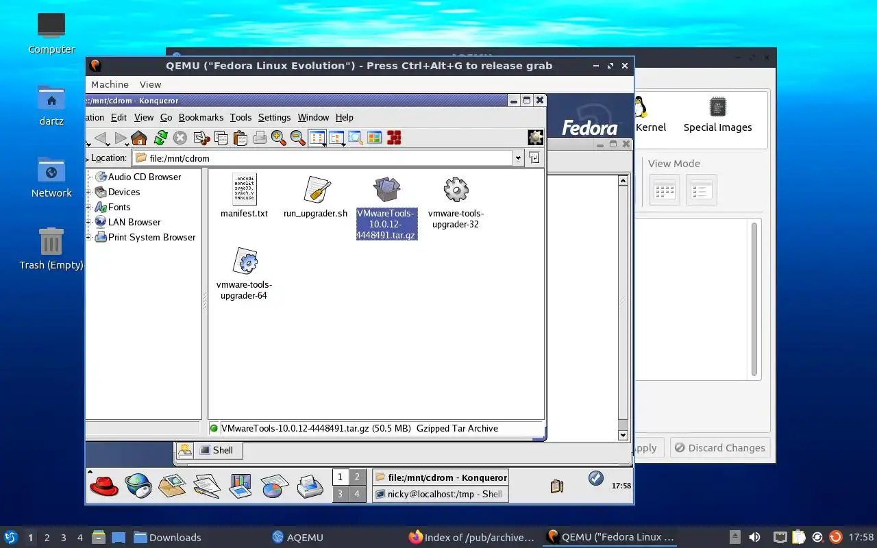Open the Help menu in Konqueror
Screen dimensions: 877x548
(x=345, y=117)
